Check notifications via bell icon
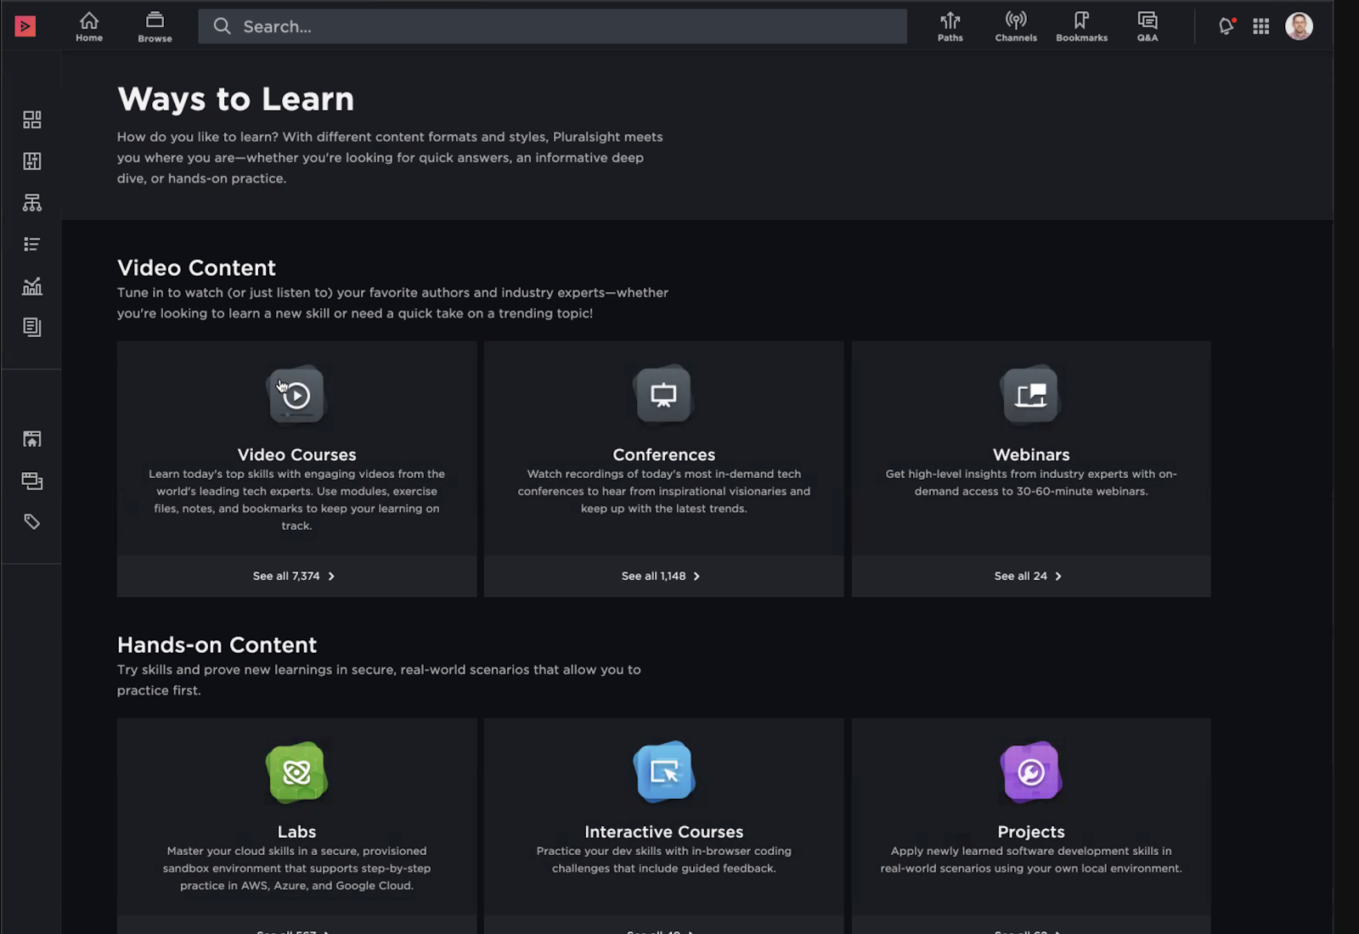The width and height of the screenshot is (1359, 934). [1226, 26]
